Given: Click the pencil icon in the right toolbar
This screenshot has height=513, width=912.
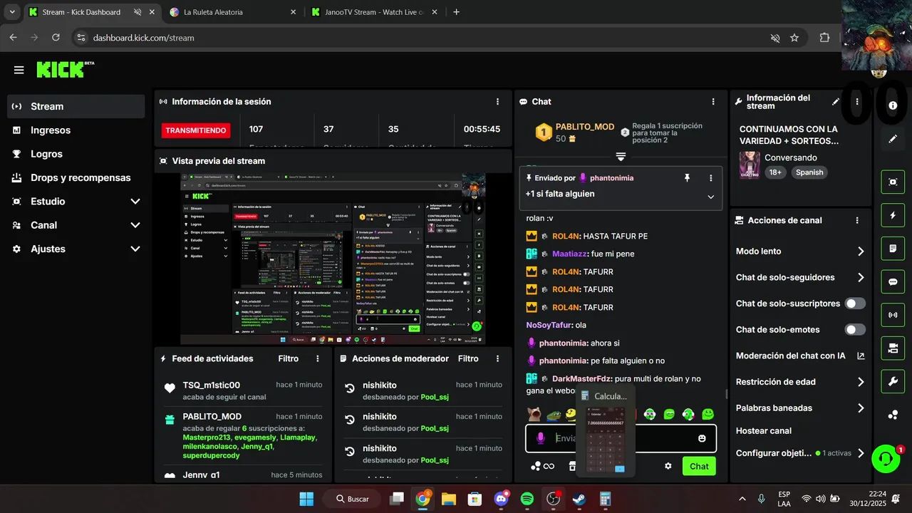Looking at the screenshot, I should pyautogui.click(x=893, y=139).
